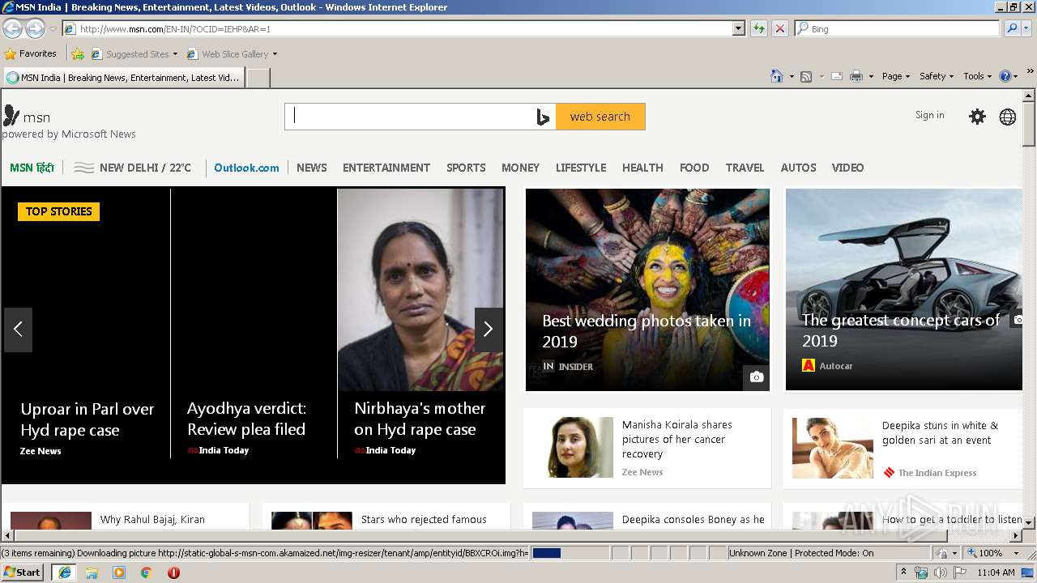Click the weather haze icon near New Delhi
This screenshot has width=1037, height=583.
pos(83,168)
